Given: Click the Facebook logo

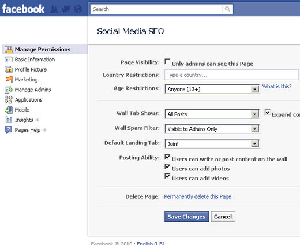Looking at the screenshot, I should [x=23, y=9].
